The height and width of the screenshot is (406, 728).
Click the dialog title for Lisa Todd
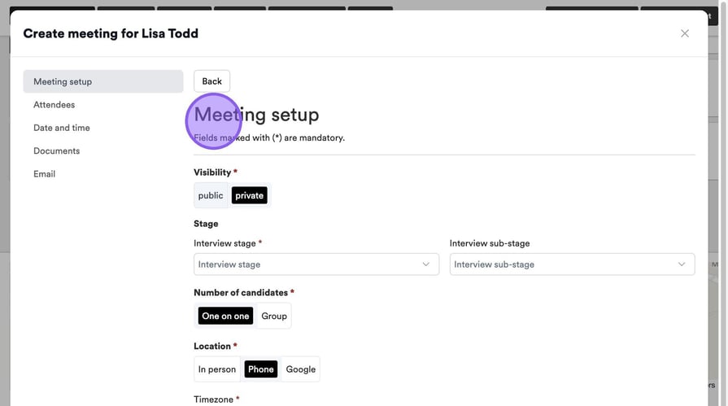[x=111, y=33]
